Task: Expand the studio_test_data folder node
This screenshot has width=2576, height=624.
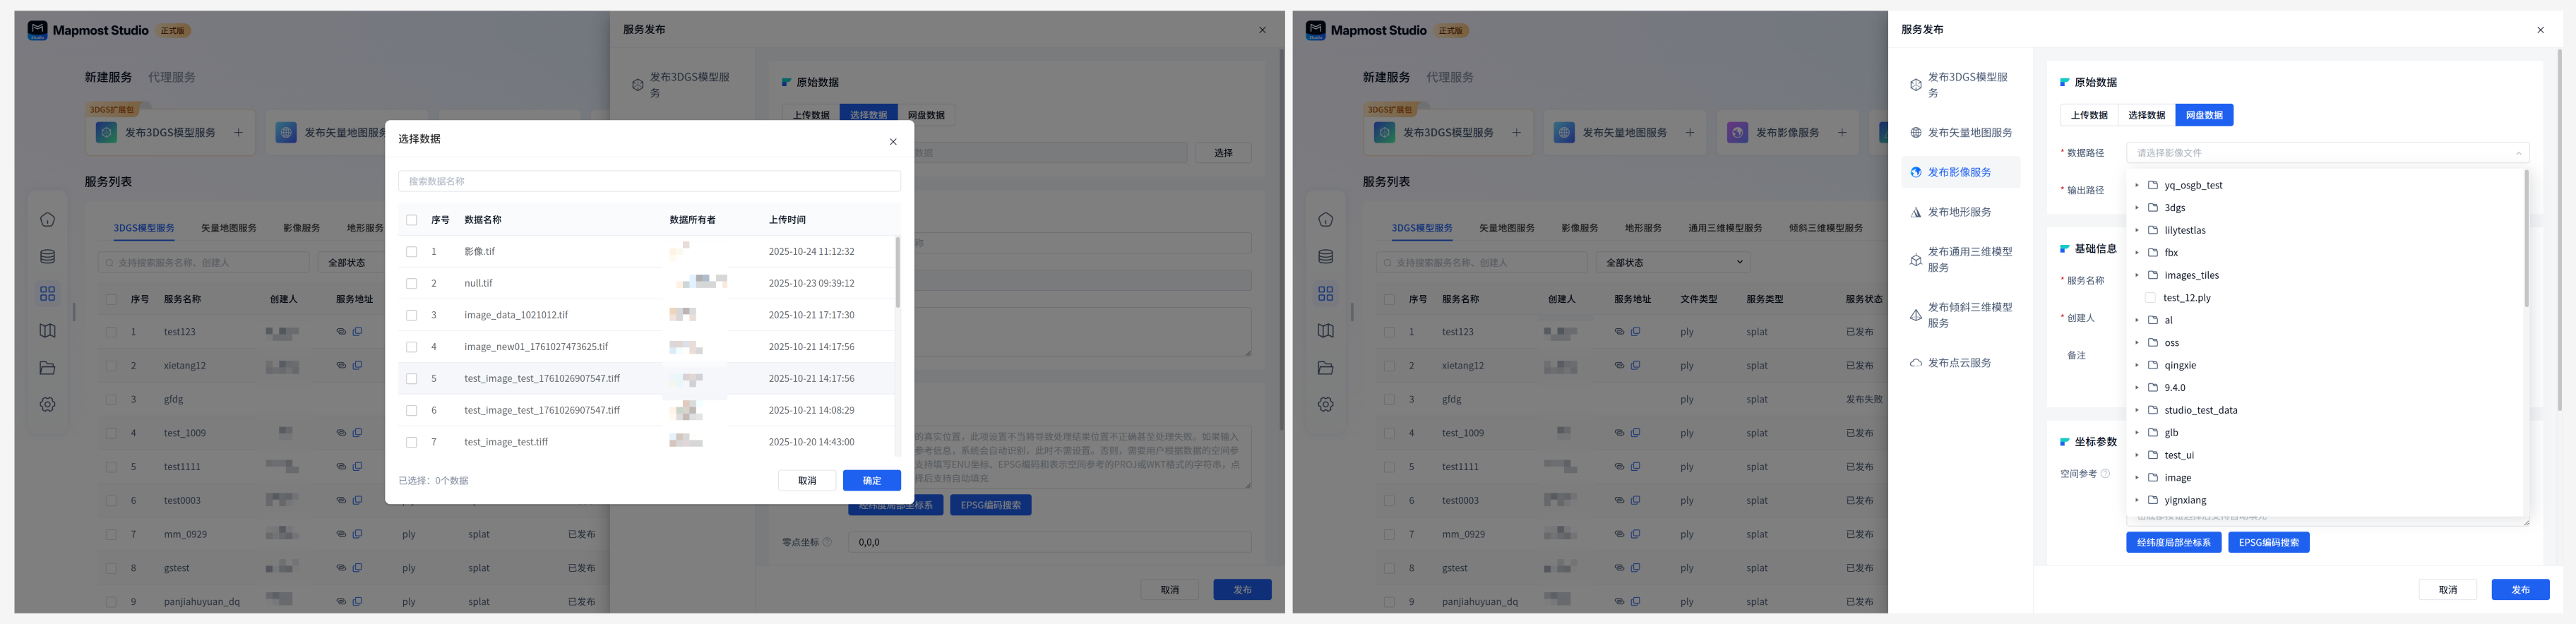Action: pyautogui.click(x=2137, y=410)
